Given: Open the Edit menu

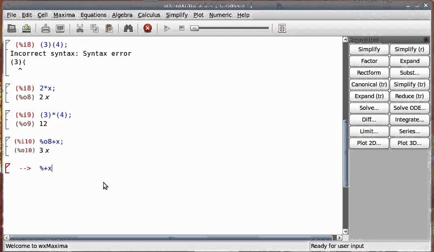Looking at the screenshot, I should pyautogui.click(x=27, y=15).
